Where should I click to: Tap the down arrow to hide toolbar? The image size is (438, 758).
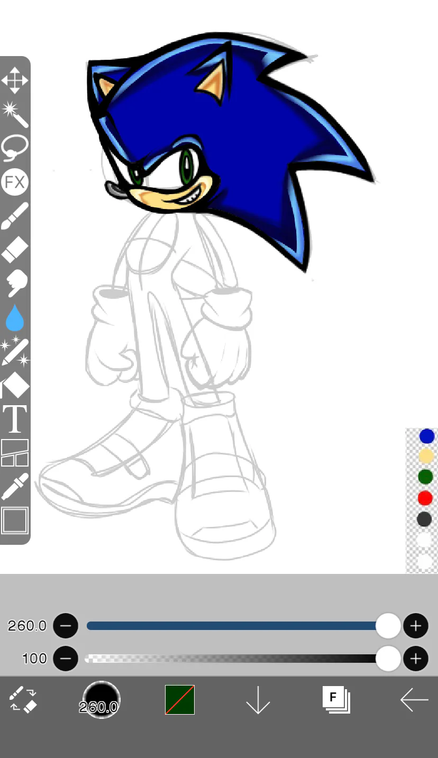[x=258, y=700]
